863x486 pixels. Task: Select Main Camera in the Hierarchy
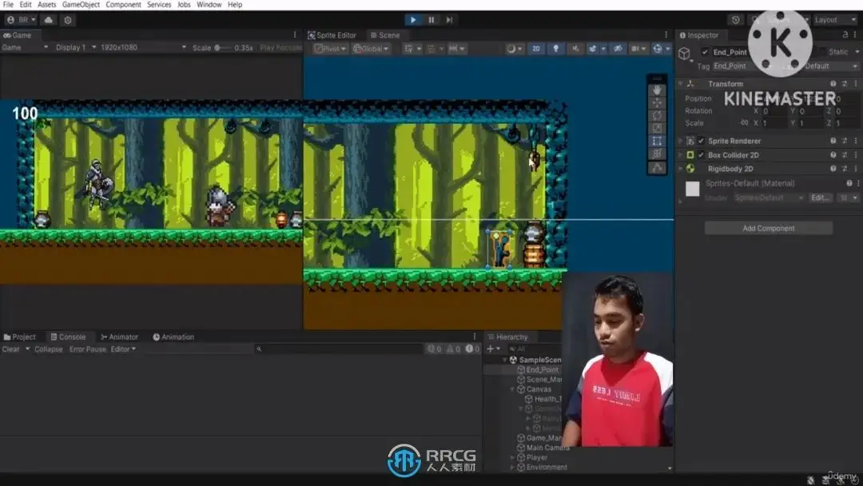pyautogui.click(x=547, y=448)
